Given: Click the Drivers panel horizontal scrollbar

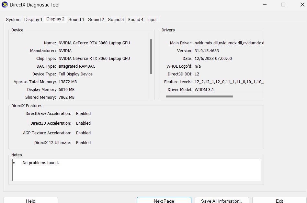Looking at the screenshot, I should point(199,96).
